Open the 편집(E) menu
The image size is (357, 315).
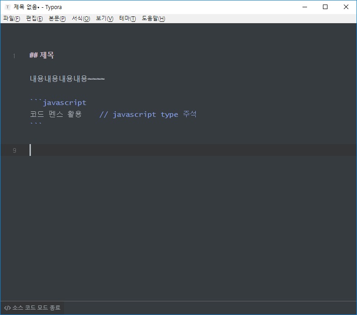pyautogui.click(x=35, y=19)
